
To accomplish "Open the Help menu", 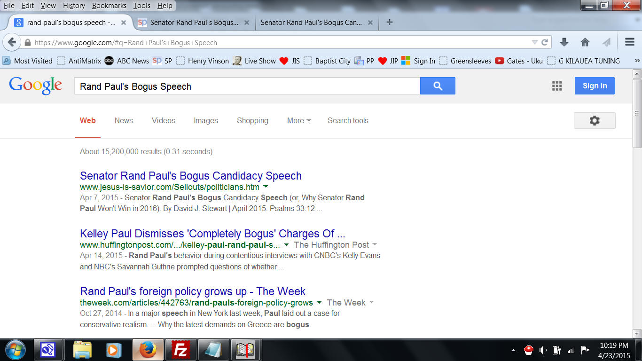I will point(164,6).
